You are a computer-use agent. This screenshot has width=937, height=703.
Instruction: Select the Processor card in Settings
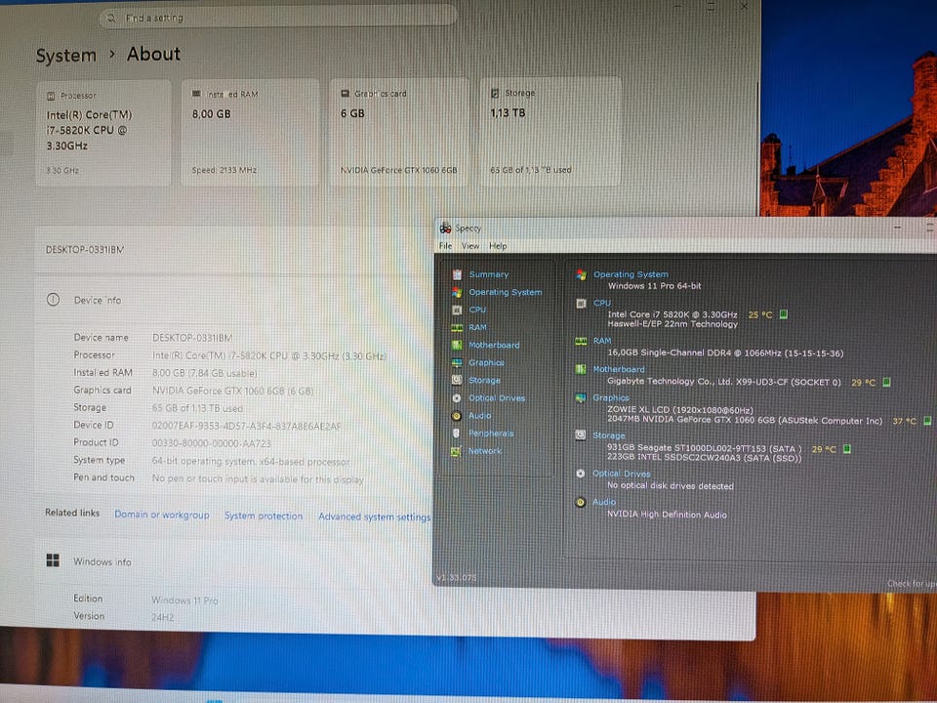103,134
